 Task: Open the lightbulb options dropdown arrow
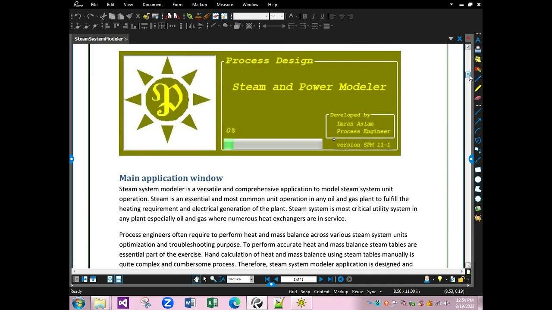tap(445, 279)
